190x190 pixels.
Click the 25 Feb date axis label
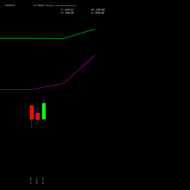[37, 181]
